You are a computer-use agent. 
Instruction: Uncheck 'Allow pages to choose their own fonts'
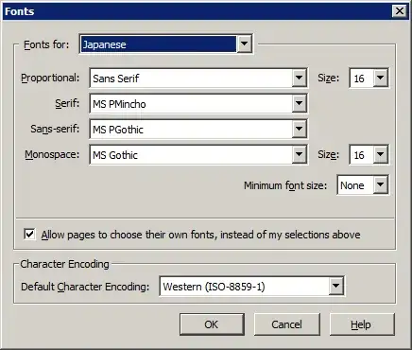point(29,235)
